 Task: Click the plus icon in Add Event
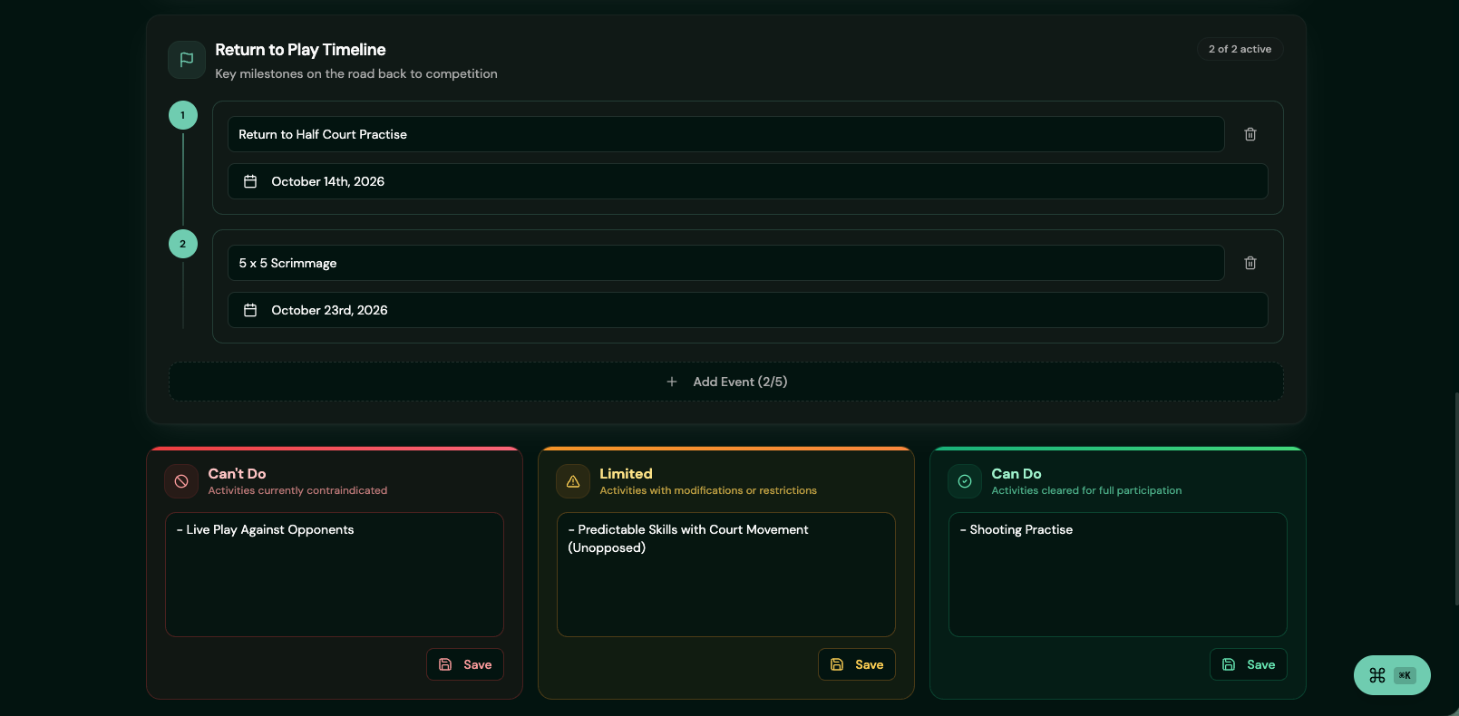point(672,382)
